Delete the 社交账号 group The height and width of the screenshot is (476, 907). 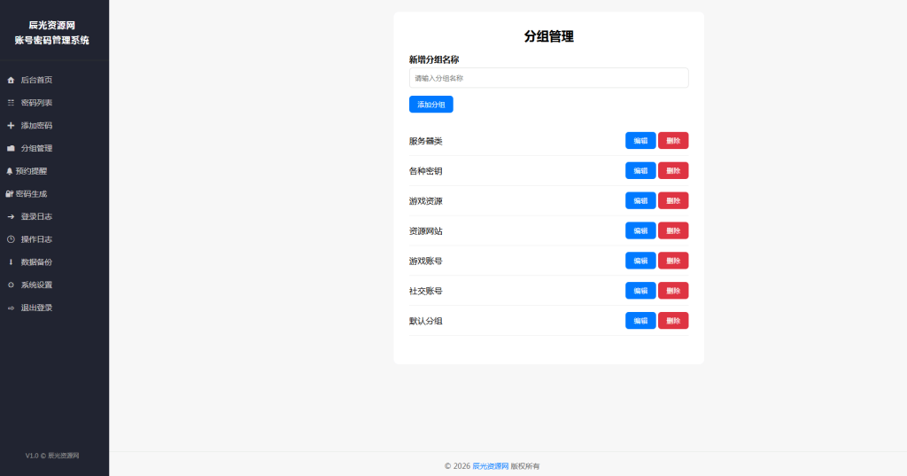pos(673,291)
